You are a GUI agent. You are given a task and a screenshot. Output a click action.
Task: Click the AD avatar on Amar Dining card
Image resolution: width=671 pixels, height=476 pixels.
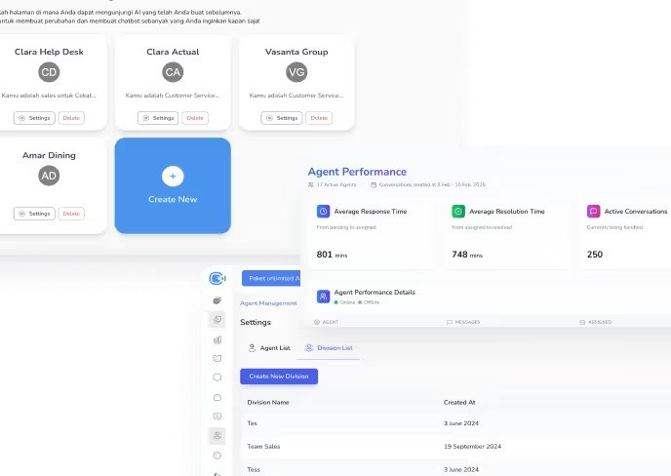tap(49, 176)
